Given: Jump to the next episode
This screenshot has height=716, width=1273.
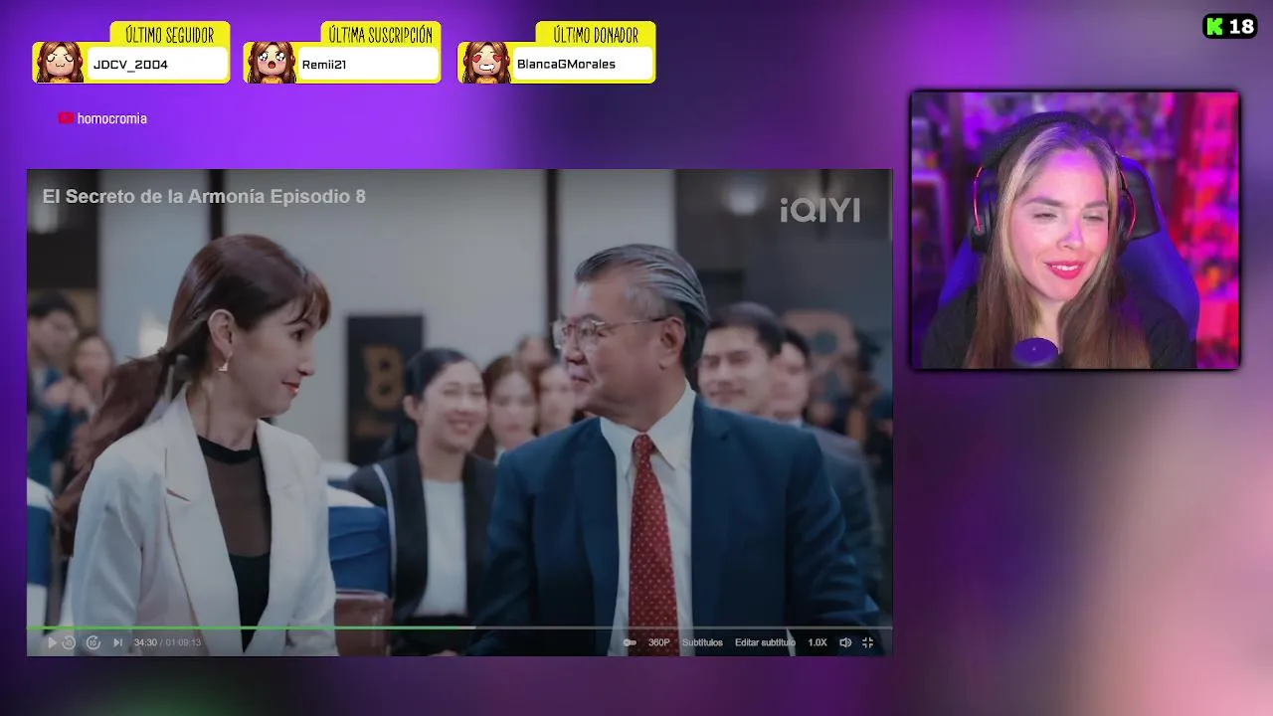Looking at the screenshot, I should 117,642.
